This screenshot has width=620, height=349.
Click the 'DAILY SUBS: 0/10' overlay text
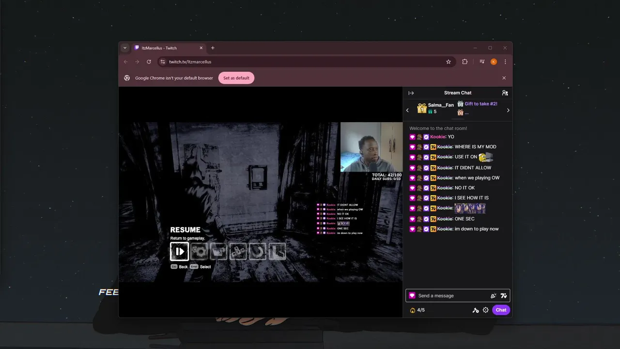pos(386,179)
